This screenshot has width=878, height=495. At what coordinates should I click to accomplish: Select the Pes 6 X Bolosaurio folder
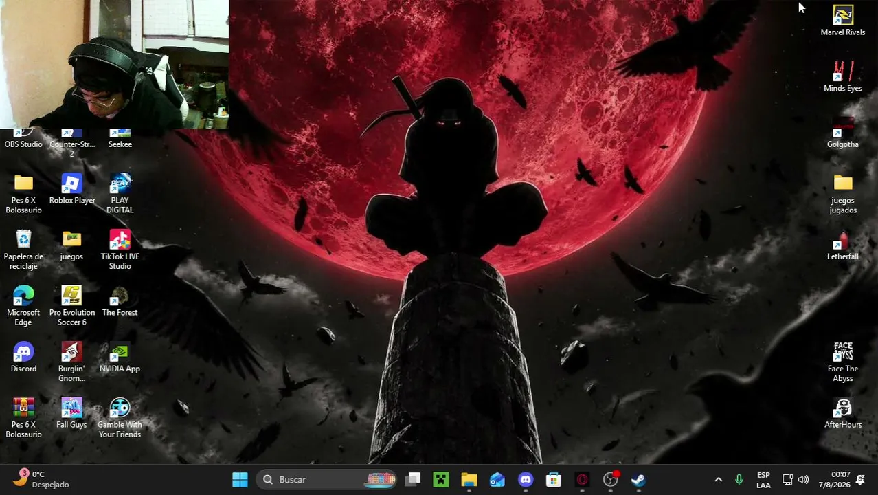tap(23, 194)
